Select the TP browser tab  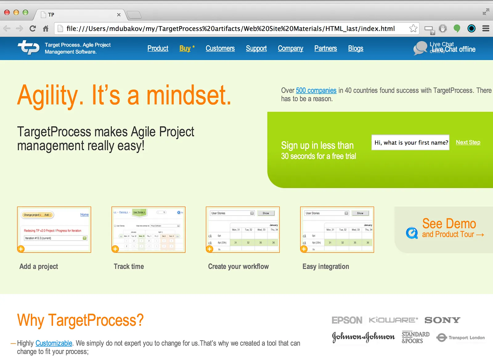[x=79, y=14]
